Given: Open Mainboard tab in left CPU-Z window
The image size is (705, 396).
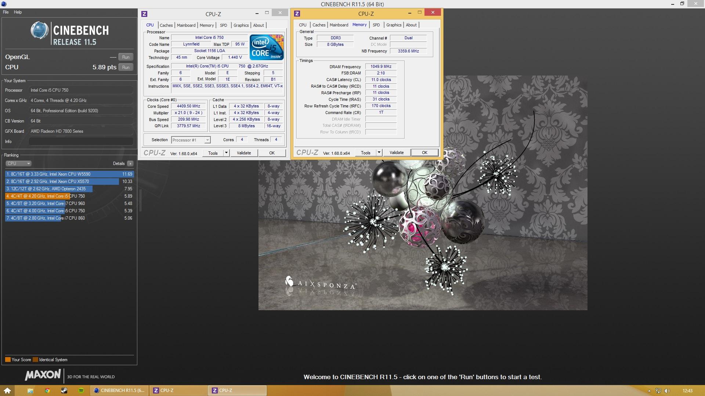Looking at the screenshot, I should 186,25.
